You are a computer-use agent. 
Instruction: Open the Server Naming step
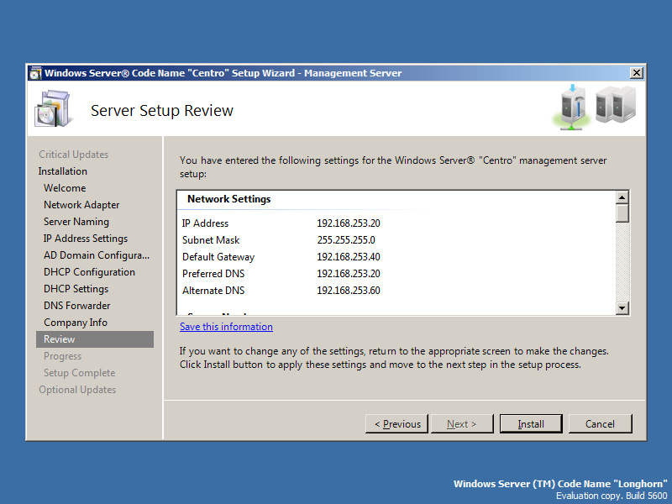tap(76, 222)
